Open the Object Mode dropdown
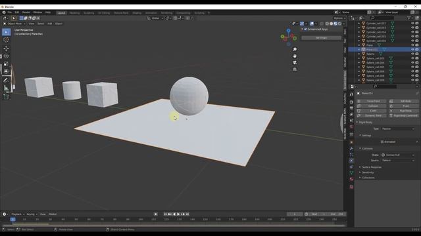The width and height of the screenshot is (421, 236). [14, 24]
